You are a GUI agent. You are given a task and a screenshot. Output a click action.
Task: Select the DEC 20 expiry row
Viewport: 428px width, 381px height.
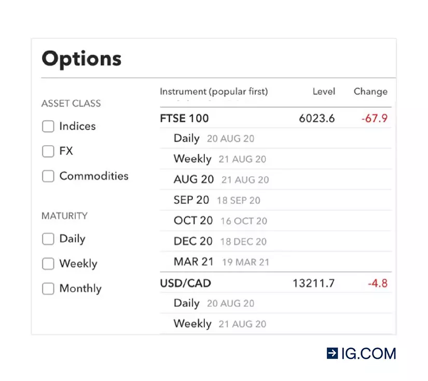220,242
